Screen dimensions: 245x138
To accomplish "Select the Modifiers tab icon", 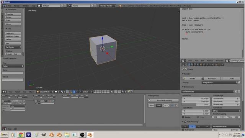I will pos(207,64).
